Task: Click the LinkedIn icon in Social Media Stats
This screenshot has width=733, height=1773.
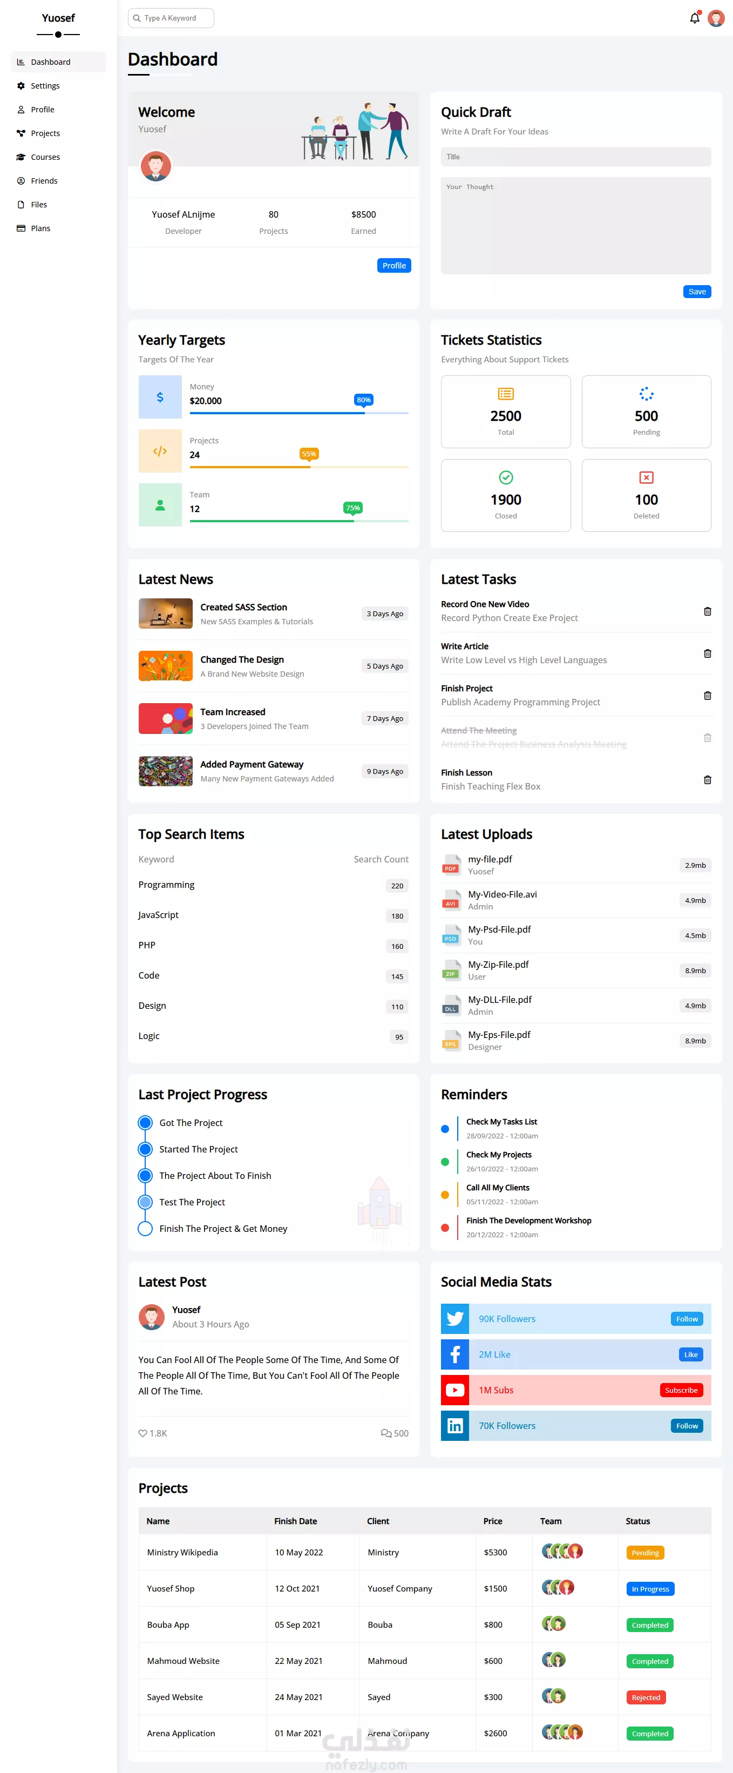Action: [x=454, y=1425]
